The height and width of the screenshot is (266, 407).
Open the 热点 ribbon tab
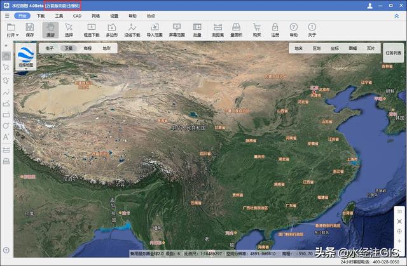[x=151, y=16]
